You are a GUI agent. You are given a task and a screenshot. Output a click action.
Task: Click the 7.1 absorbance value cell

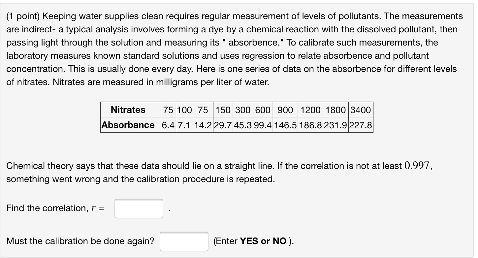184,125
